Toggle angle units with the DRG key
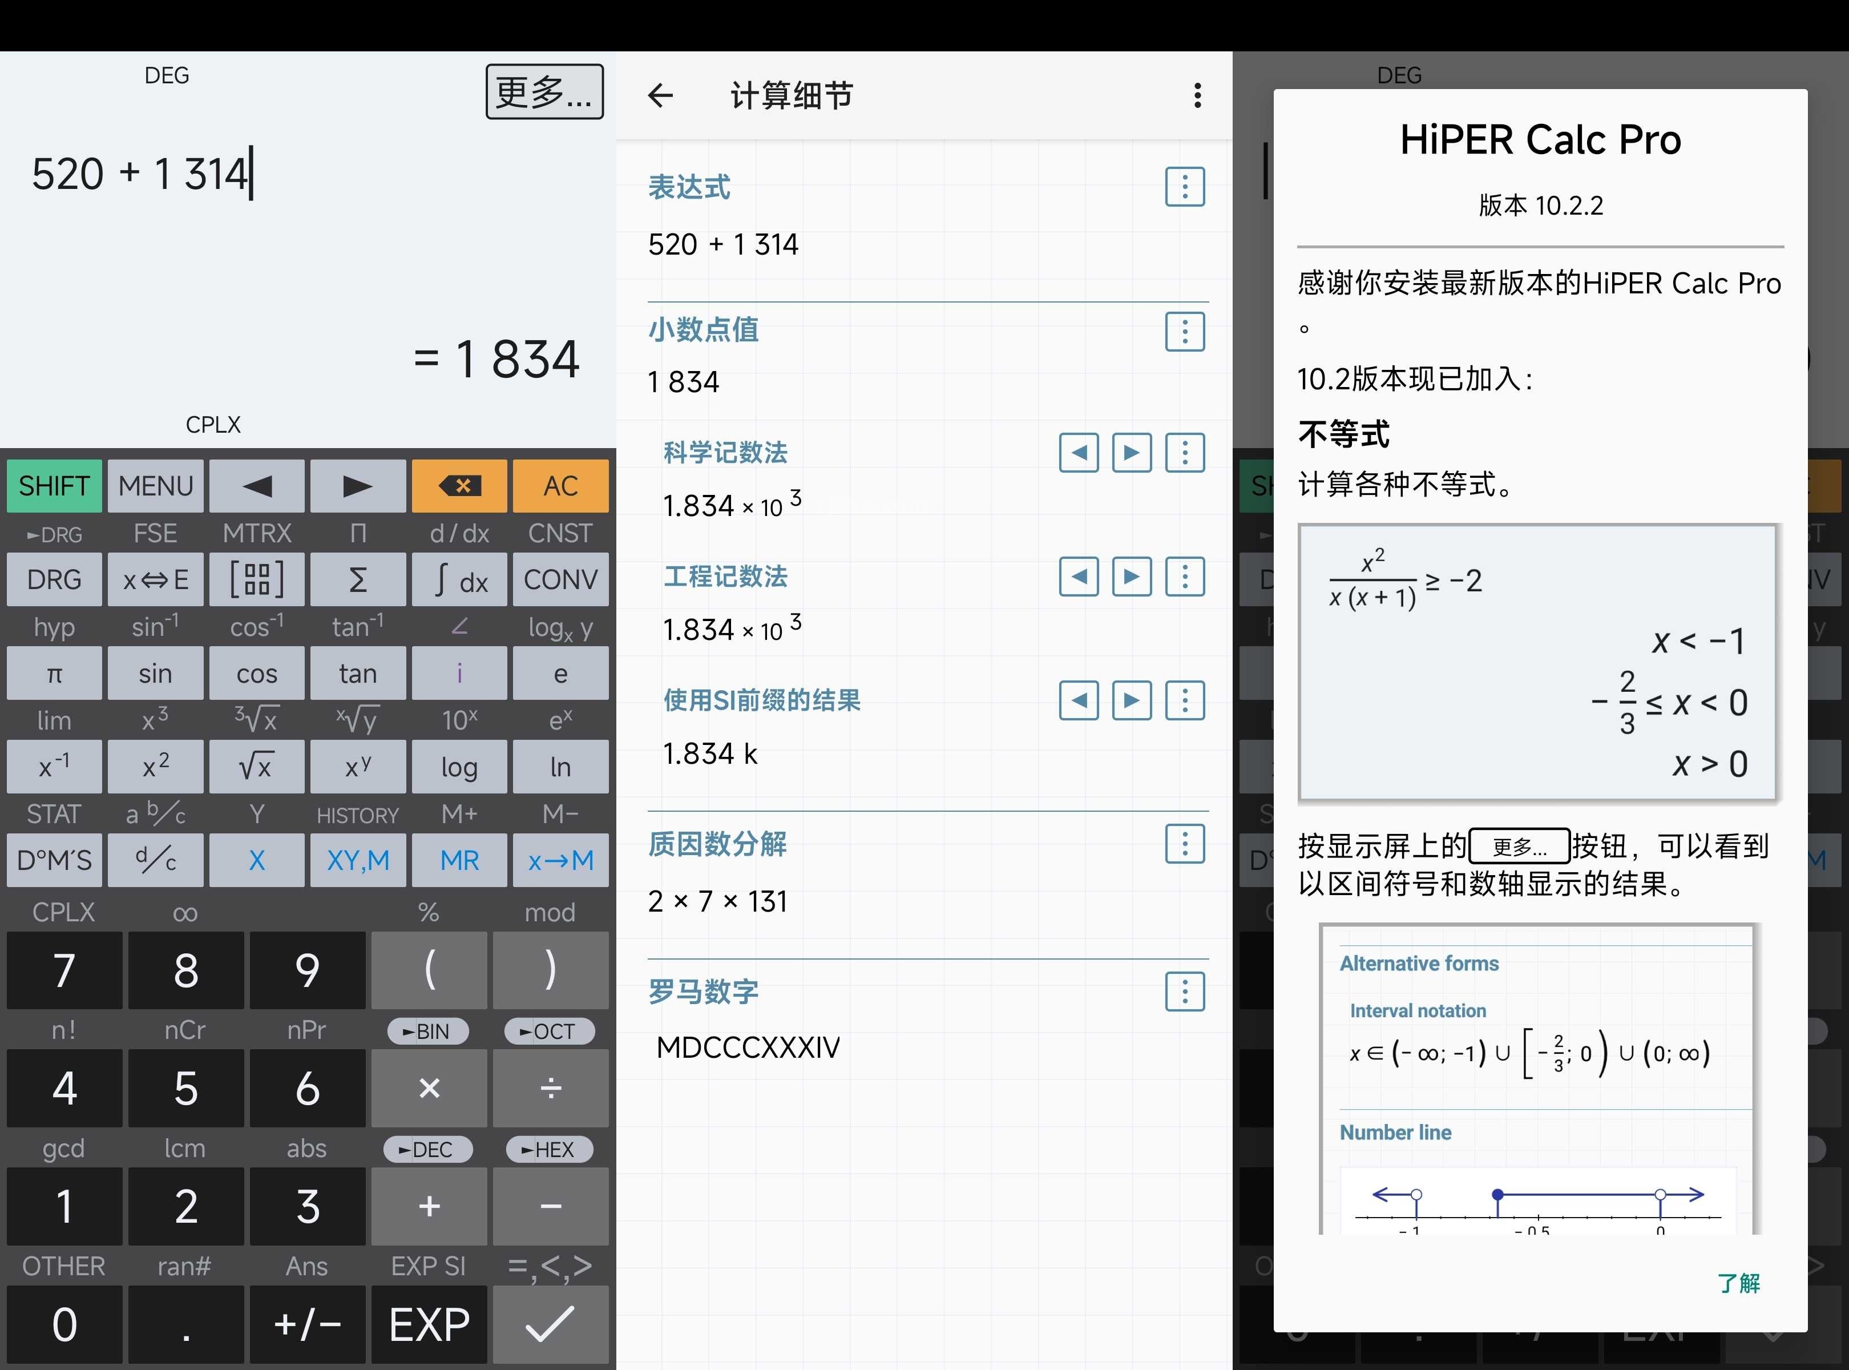This screenshot has height=1370, width=1849. tap(53, 579)
